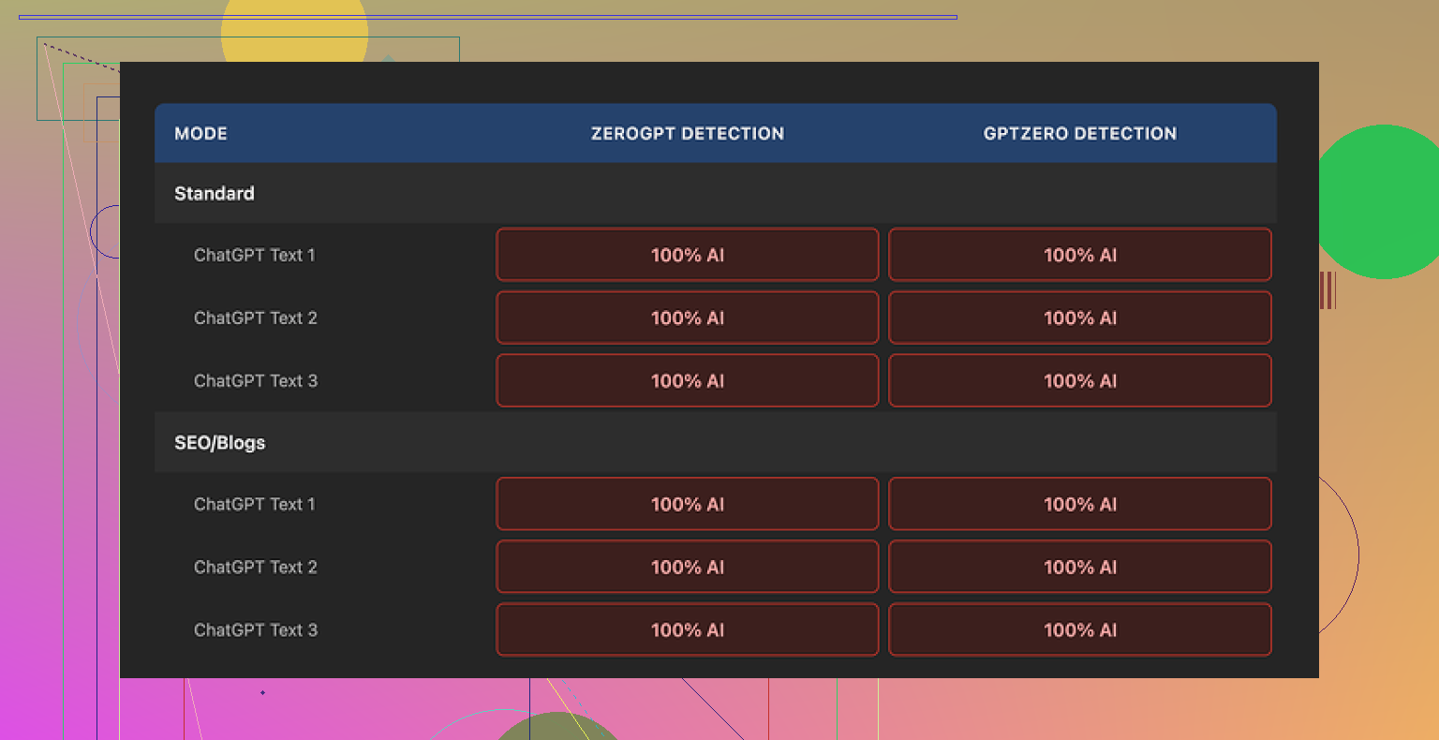Image resolution: width=1439 pixels, height=740 pixels.
Task: Click the GPTZERO DETECTION column header
Action: 1079,134
